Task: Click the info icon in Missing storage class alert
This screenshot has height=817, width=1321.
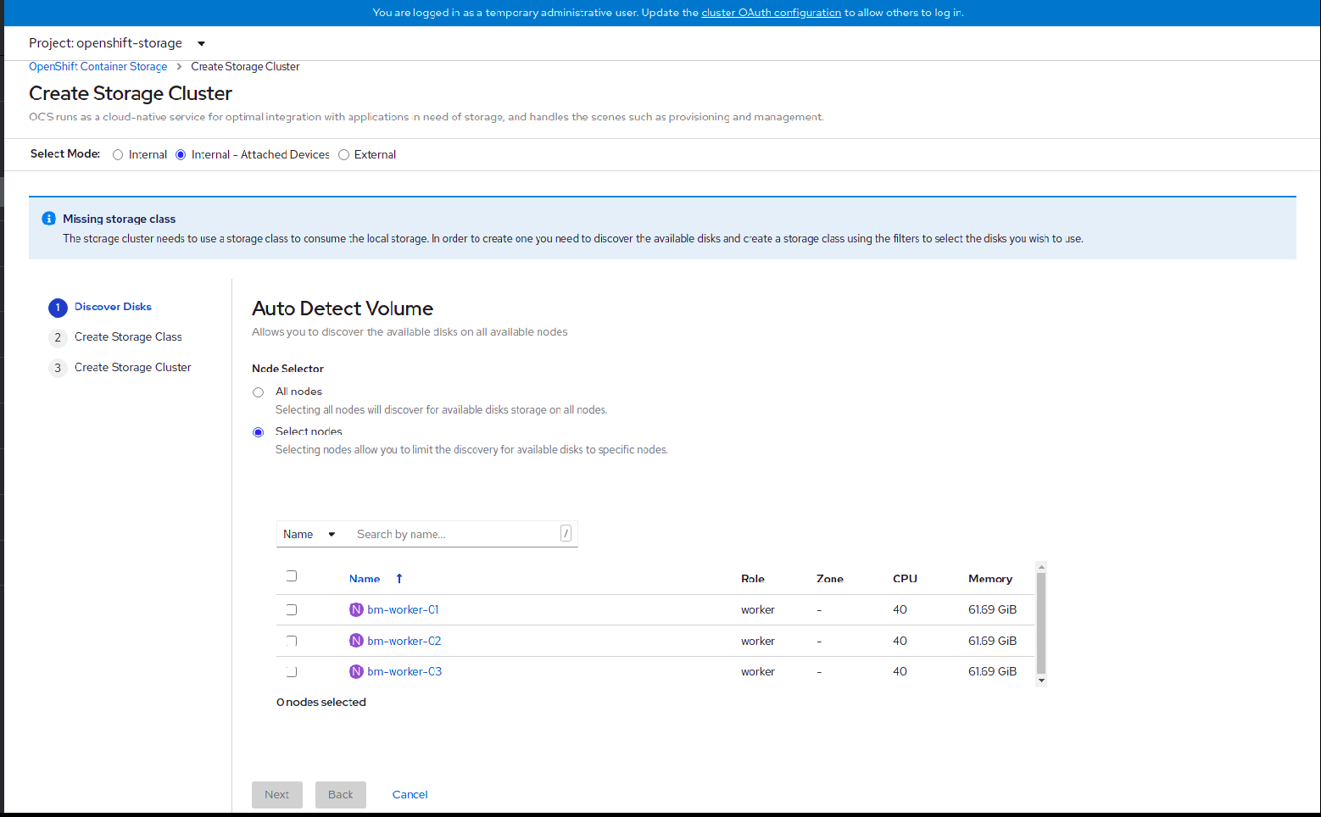Action: pos(49,219)
